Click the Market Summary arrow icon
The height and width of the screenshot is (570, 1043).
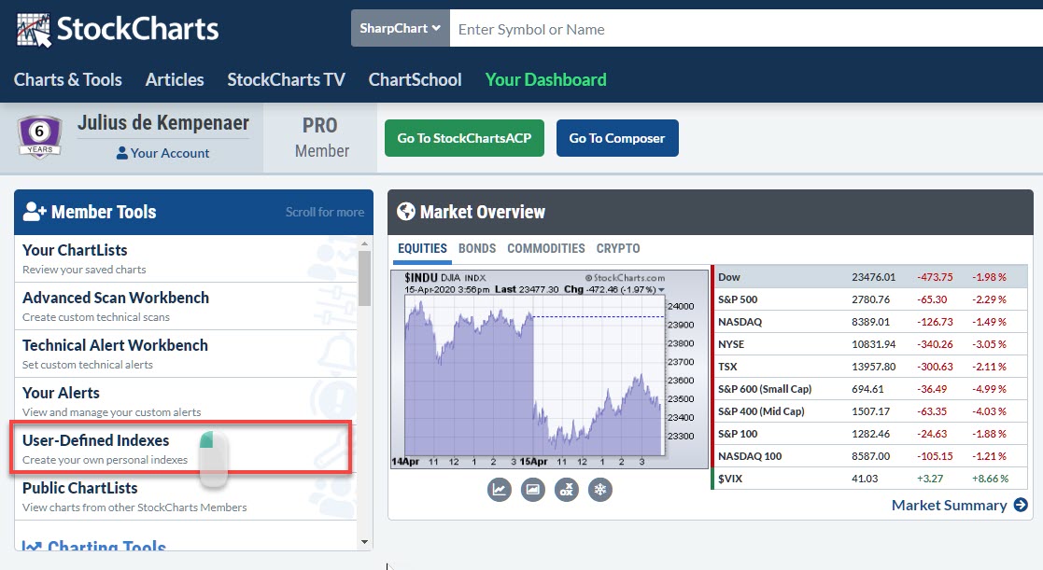1021,506
